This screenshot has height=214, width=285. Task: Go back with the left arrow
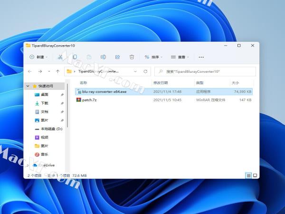pyautogui.click(x=30, y=71)
